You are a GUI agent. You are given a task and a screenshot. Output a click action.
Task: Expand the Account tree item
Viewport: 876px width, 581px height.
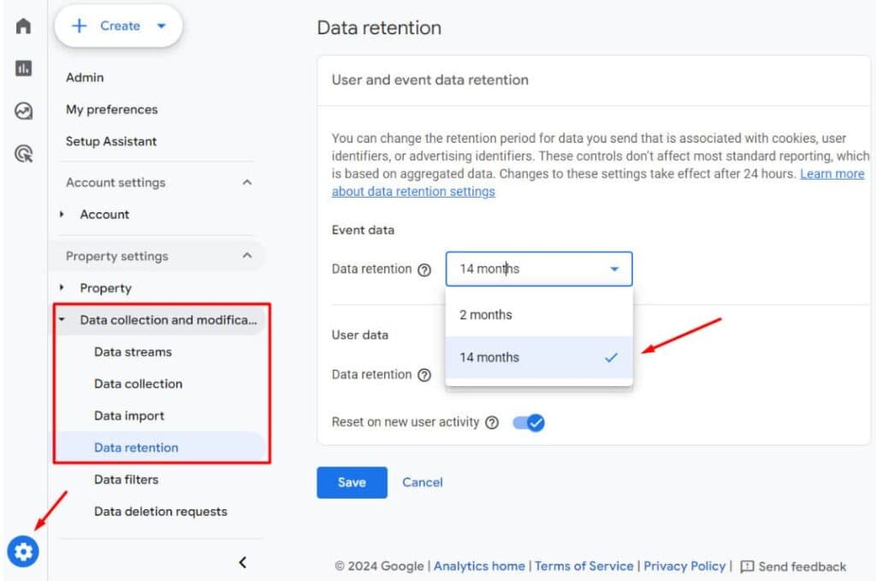click(x=62, y=215)
